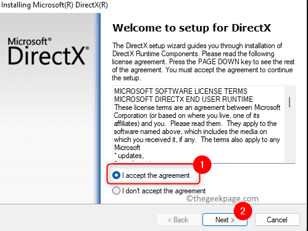Click the "Installing Microsoft(R) DirectX(R)" title text
This screenshot has width=308, height=231.
[x=54, y=5]
